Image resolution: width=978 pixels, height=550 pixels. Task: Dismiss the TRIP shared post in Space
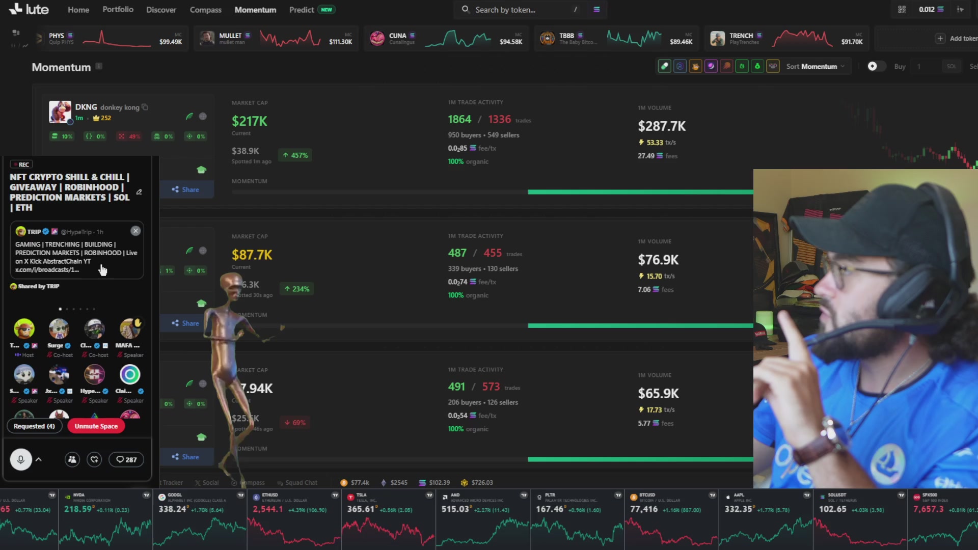click(135, 231)
